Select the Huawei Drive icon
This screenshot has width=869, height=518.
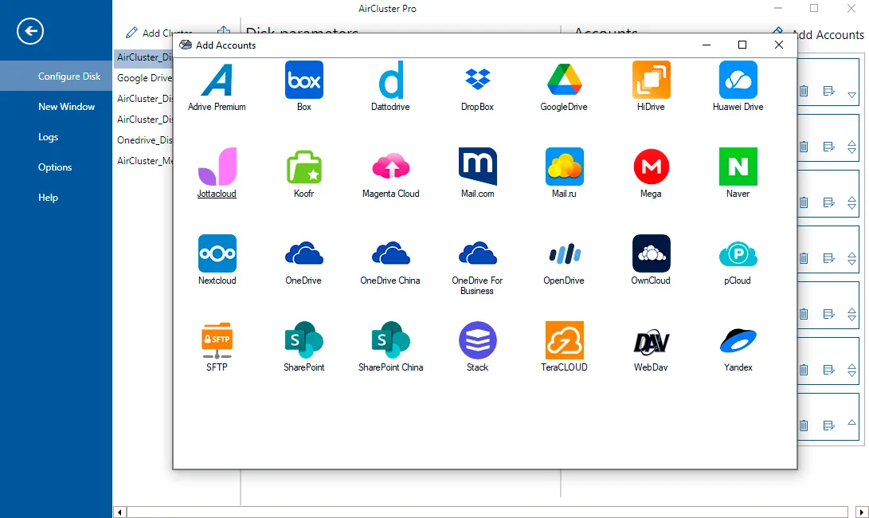[x=738, y=80]
